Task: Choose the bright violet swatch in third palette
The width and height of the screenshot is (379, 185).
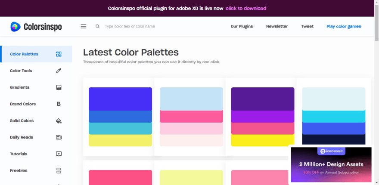Action: (263, 117)
